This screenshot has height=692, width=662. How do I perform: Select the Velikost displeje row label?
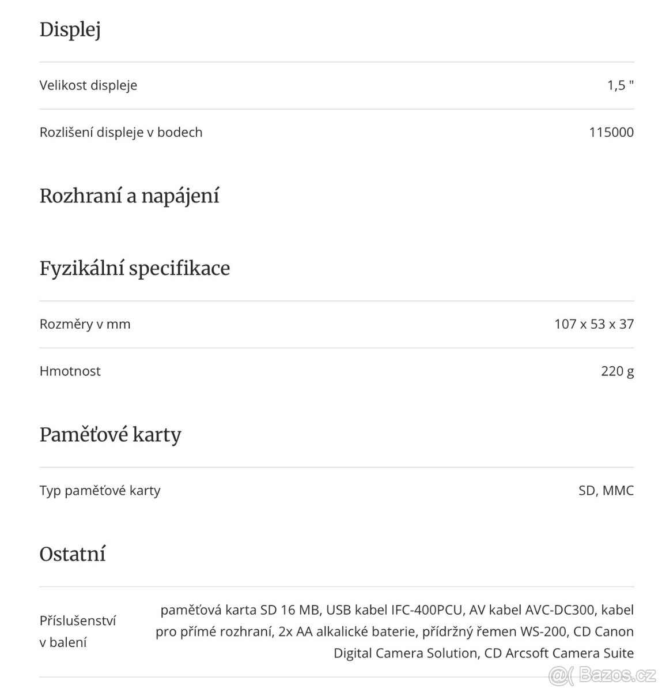(x=88, y=85)
